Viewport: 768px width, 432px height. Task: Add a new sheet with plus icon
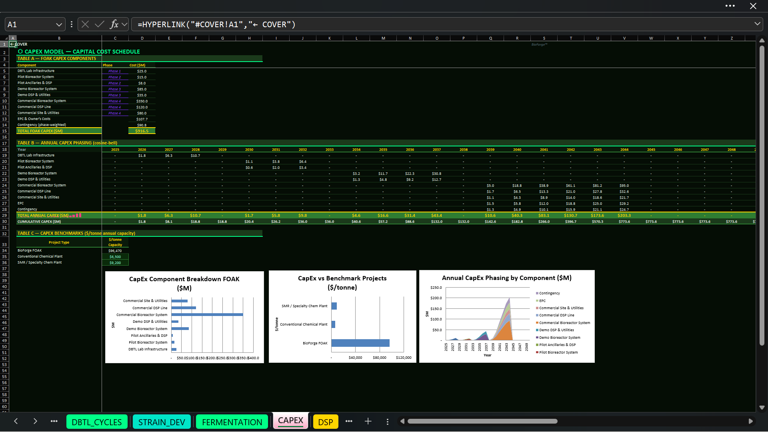click(x=368, y=421)
